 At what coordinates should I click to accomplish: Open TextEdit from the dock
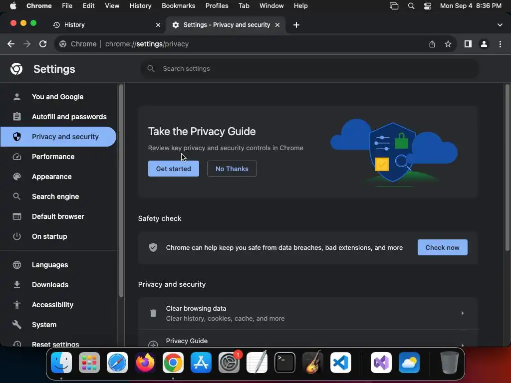click(257, 363)
